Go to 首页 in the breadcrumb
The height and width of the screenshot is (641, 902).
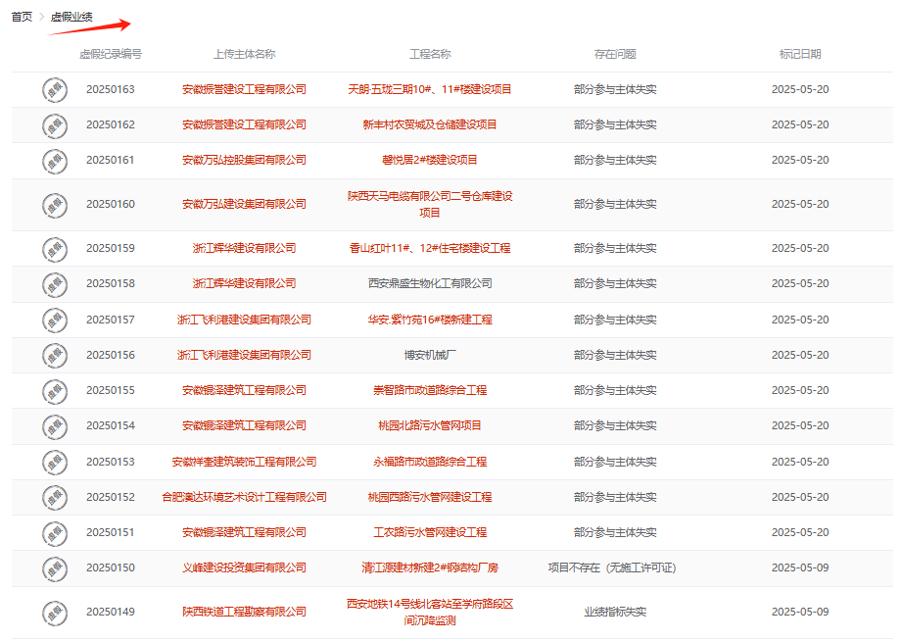(22, 17)
